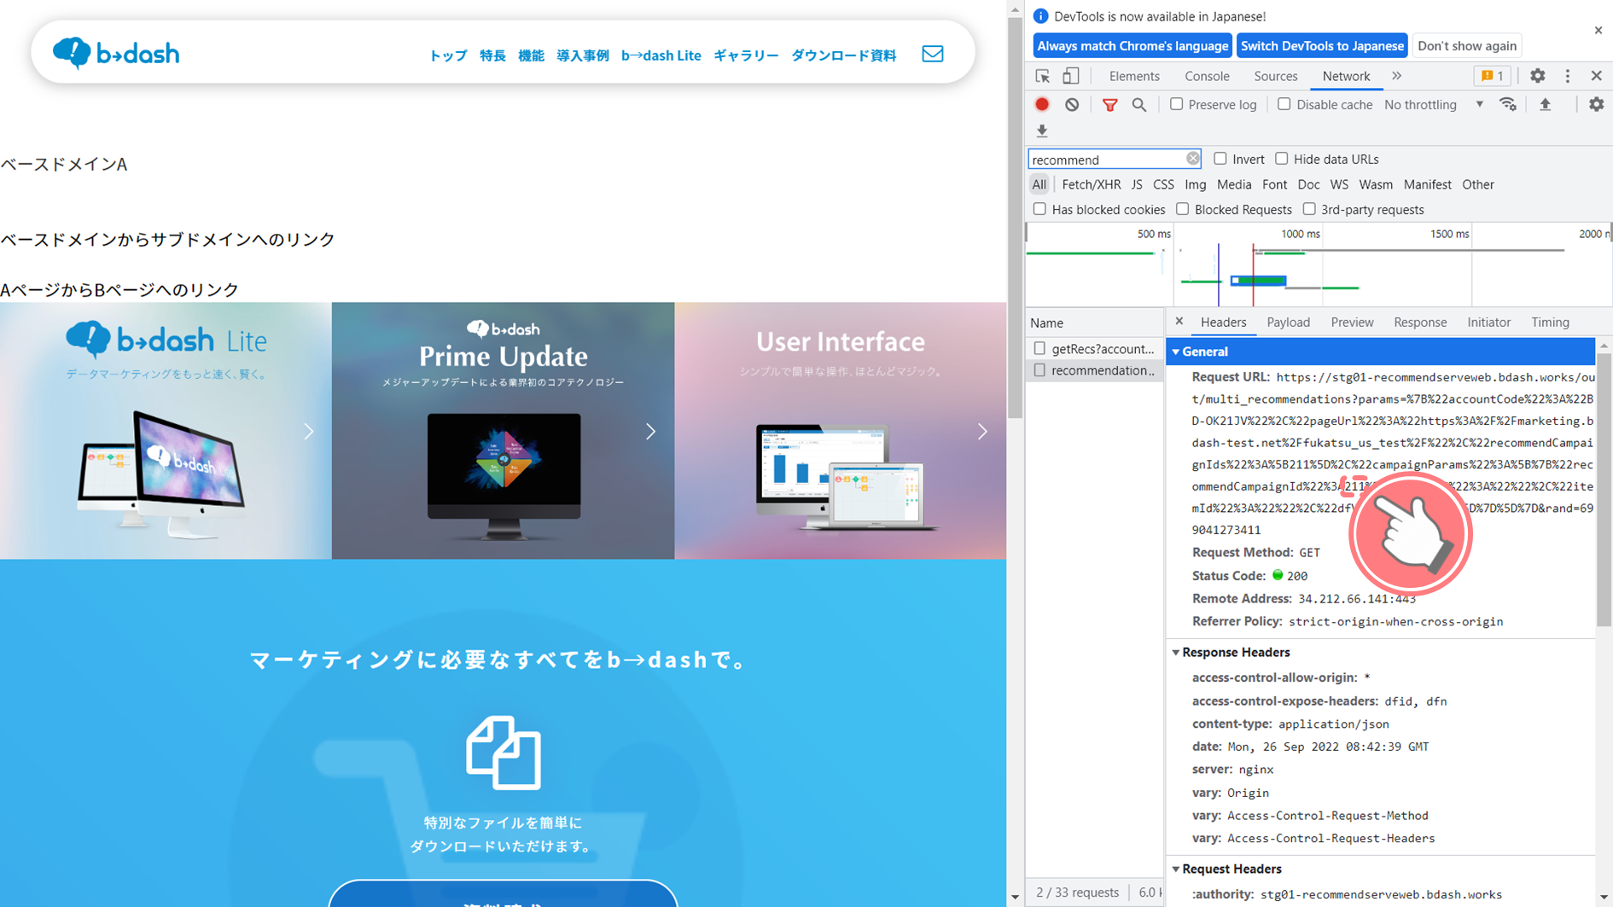Viewport: 1613px width, 907px height.
Task: Open the Response tab
Action: [x=1420, y=322]
